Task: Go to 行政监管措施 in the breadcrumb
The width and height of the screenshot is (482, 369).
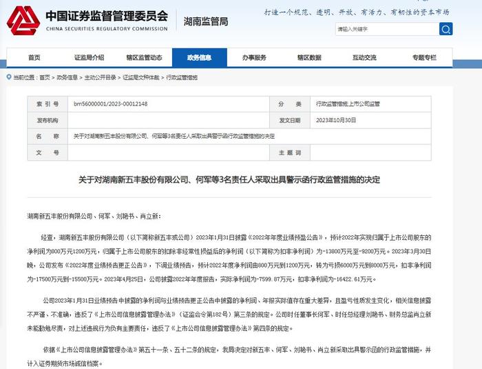Action: (182, 78)
